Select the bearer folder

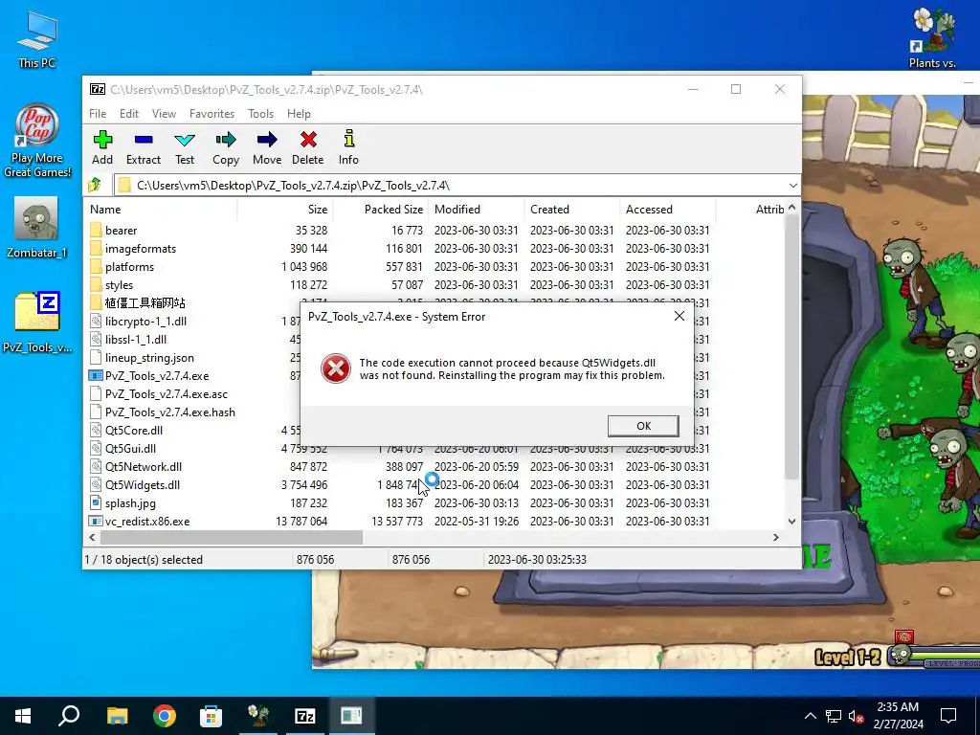pyautogui.click(x=121, y=231)
